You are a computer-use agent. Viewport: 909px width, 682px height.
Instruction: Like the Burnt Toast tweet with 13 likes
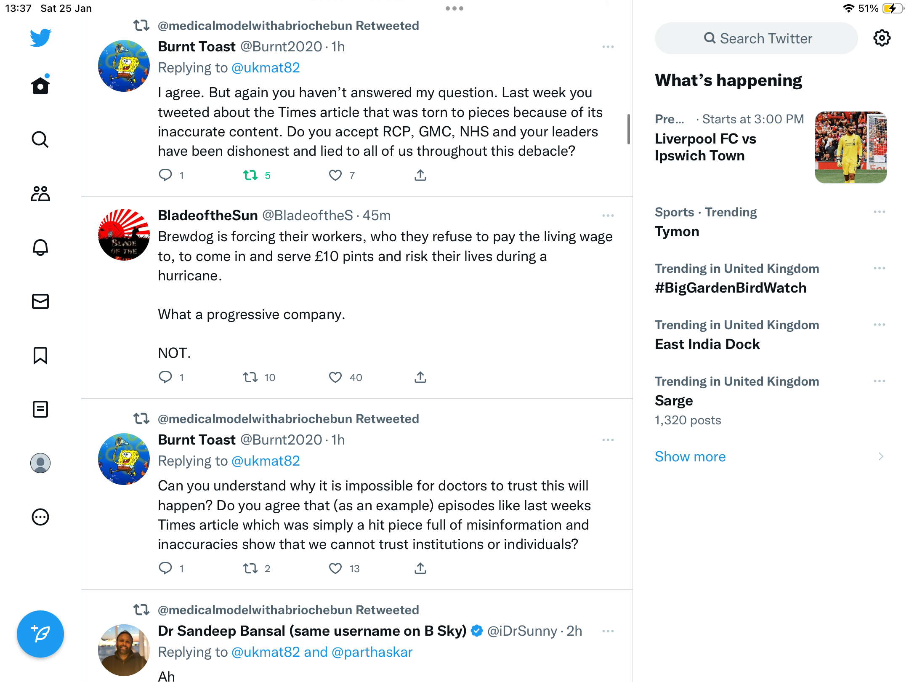335,568
